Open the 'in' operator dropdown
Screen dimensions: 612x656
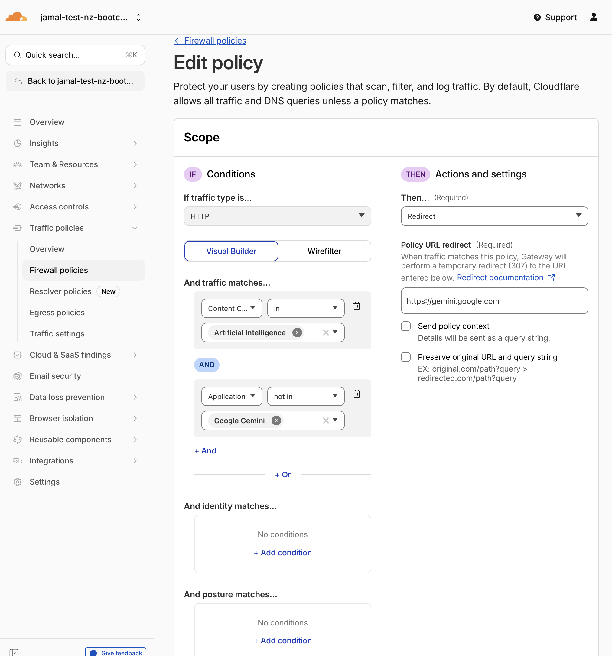coord(306,309)
